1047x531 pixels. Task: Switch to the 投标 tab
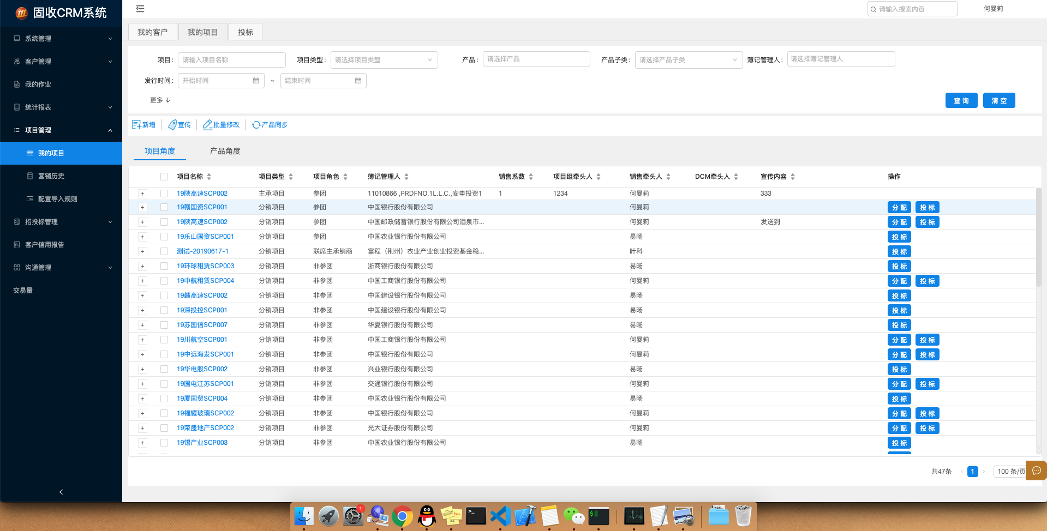coord(245,32)
